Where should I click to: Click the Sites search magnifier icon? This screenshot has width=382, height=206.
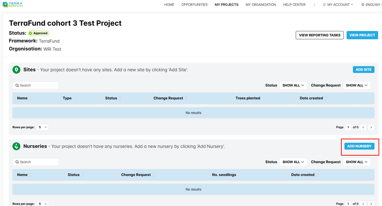pos(17,85)
